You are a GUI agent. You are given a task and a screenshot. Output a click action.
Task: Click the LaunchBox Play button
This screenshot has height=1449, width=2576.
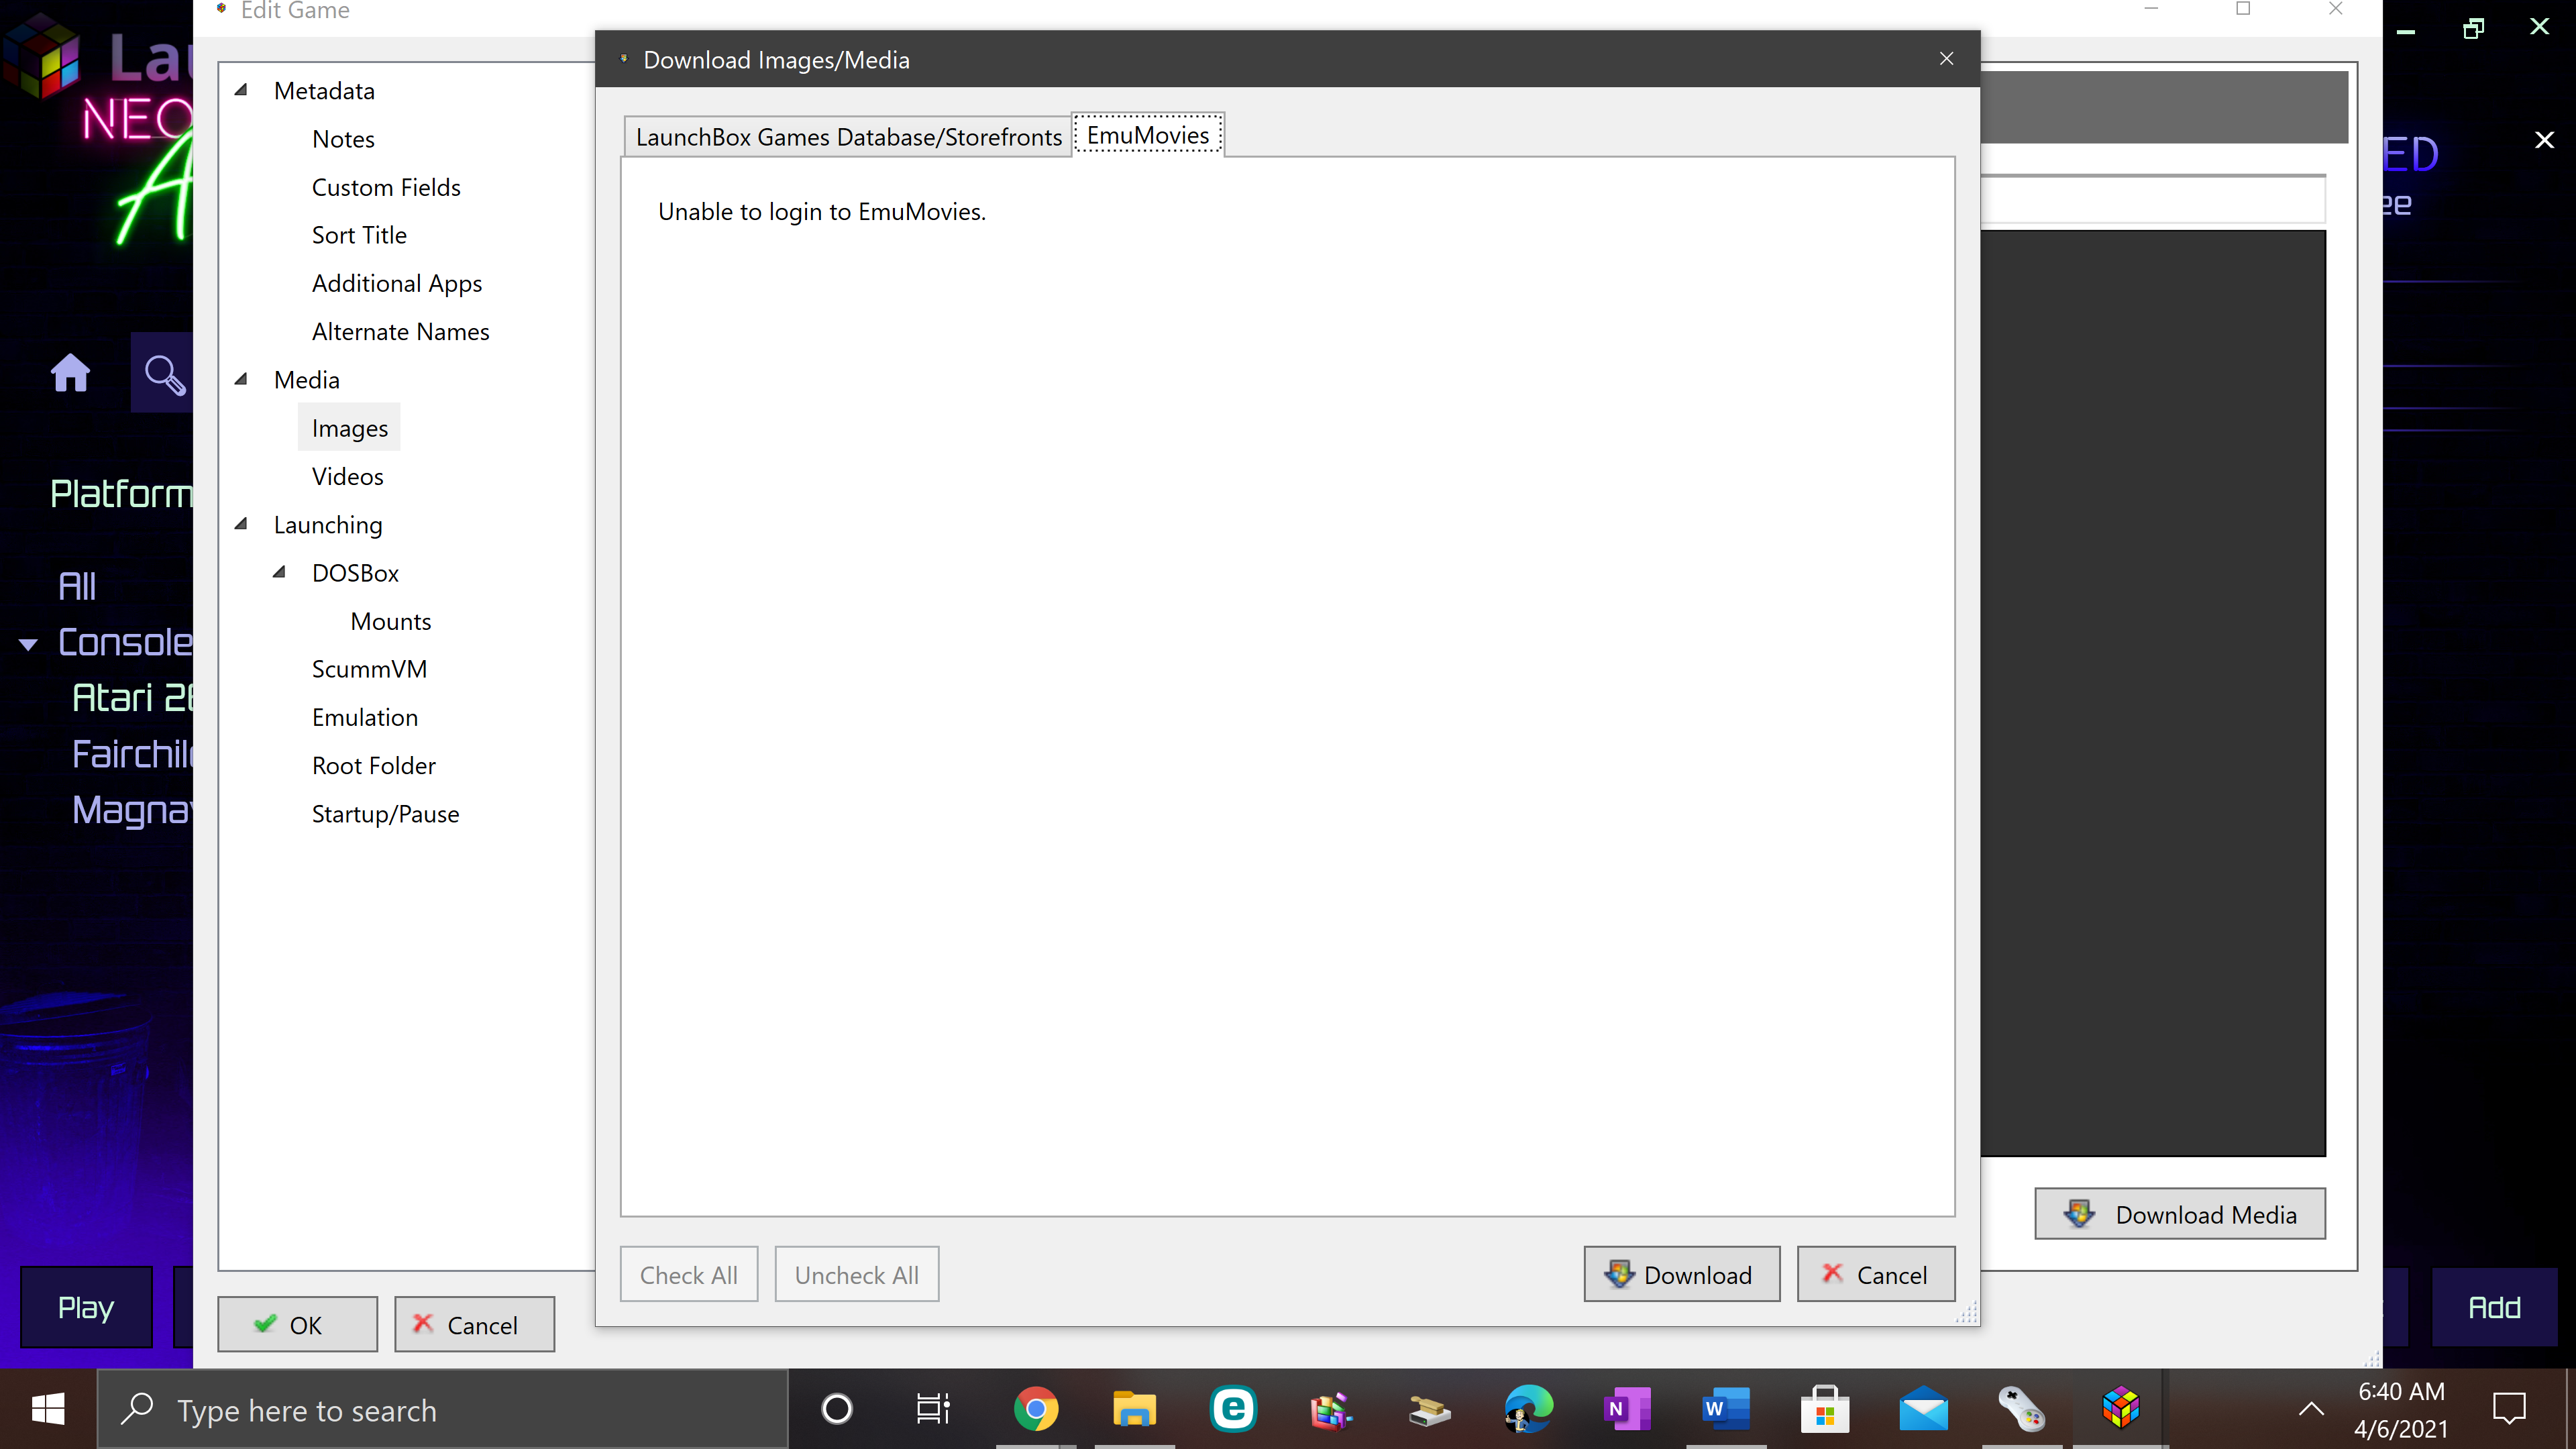86,1307
